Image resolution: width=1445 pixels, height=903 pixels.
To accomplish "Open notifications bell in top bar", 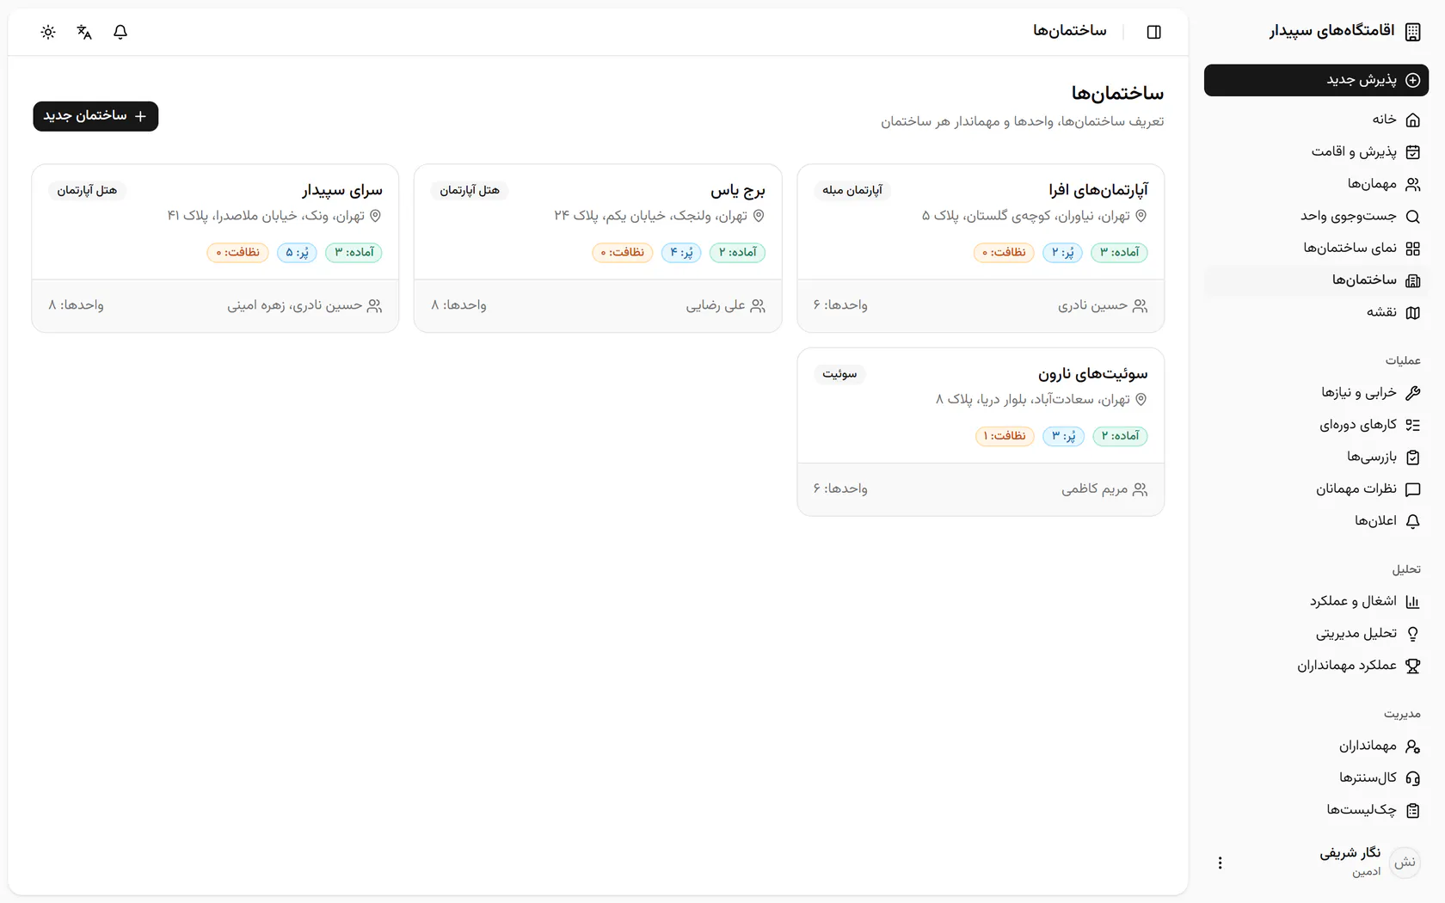I will [x=120, y=32].
